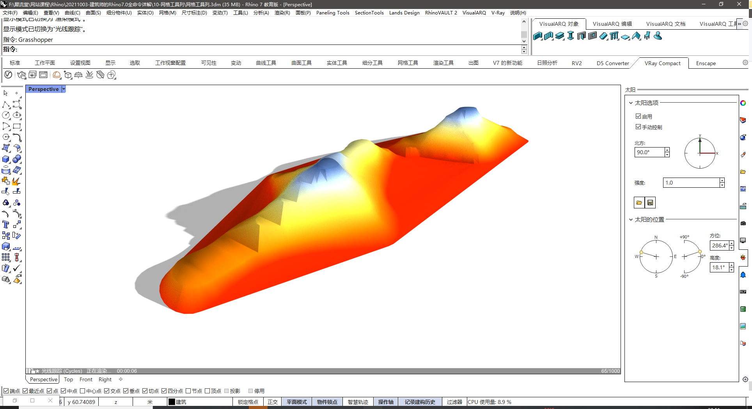752x409 pixels.
Task: Open the 网格(M) menu
Action: coord(167,13)
